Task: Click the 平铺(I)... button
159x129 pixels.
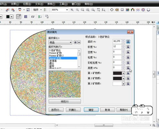Action: (x=73, y=110)
